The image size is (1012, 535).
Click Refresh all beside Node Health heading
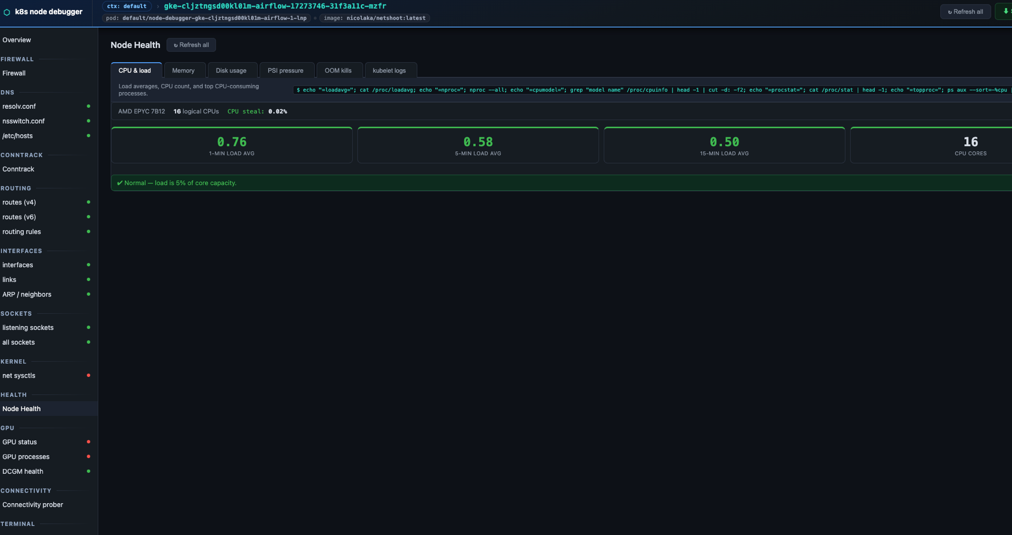[191, 45]
